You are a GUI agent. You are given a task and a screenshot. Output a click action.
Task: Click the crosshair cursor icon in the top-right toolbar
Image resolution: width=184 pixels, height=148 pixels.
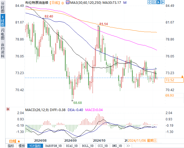[150, 2]
